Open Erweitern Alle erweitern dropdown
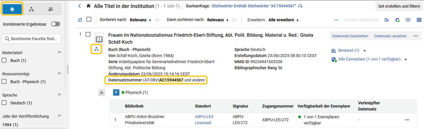The width and height of the screenshot is (424, 129). 284,20
